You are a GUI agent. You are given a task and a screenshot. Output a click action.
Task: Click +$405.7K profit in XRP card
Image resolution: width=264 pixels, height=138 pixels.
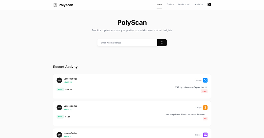coord(68,82)
